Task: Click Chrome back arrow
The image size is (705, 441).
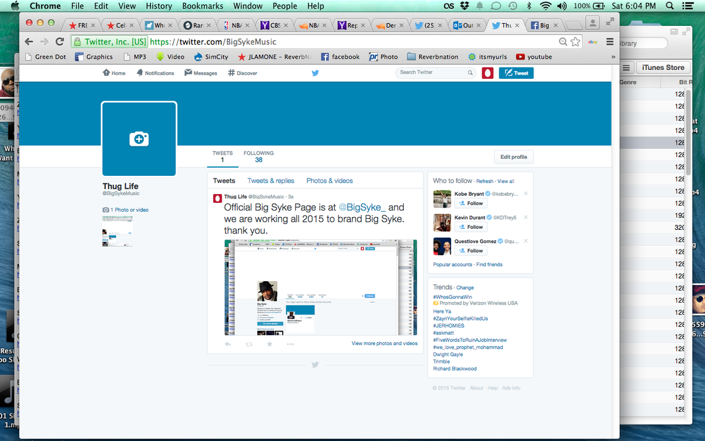Action: 29,42
